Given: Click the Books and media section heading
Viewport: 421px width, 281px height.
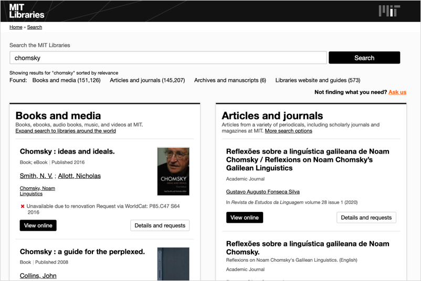Looking at the screenshot, I should coord(58,115).
